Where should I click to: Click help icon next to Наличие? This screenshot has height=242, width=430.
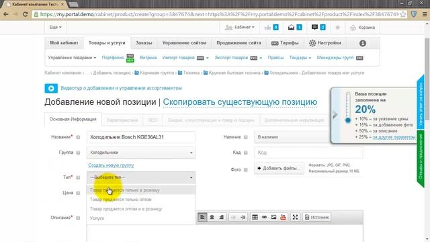coord(246,137)
